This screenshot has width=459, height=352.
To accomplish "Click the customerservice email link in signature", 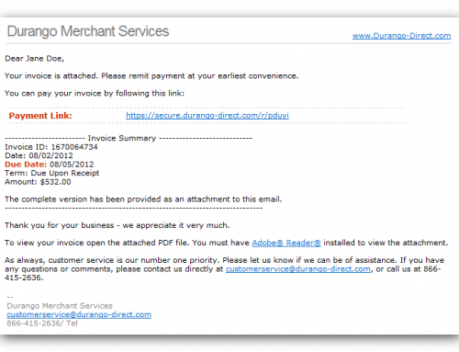I will pos(79,314).
